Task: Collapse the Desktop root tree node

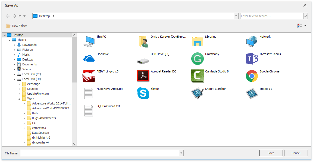Action: [x=5, y=35]
